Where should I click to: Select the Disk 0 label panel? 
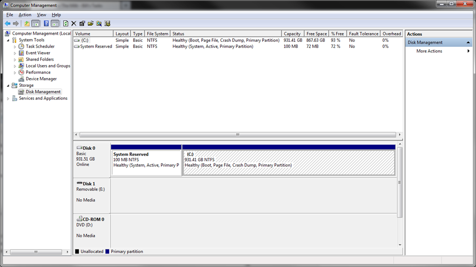(x=92, y=160)
